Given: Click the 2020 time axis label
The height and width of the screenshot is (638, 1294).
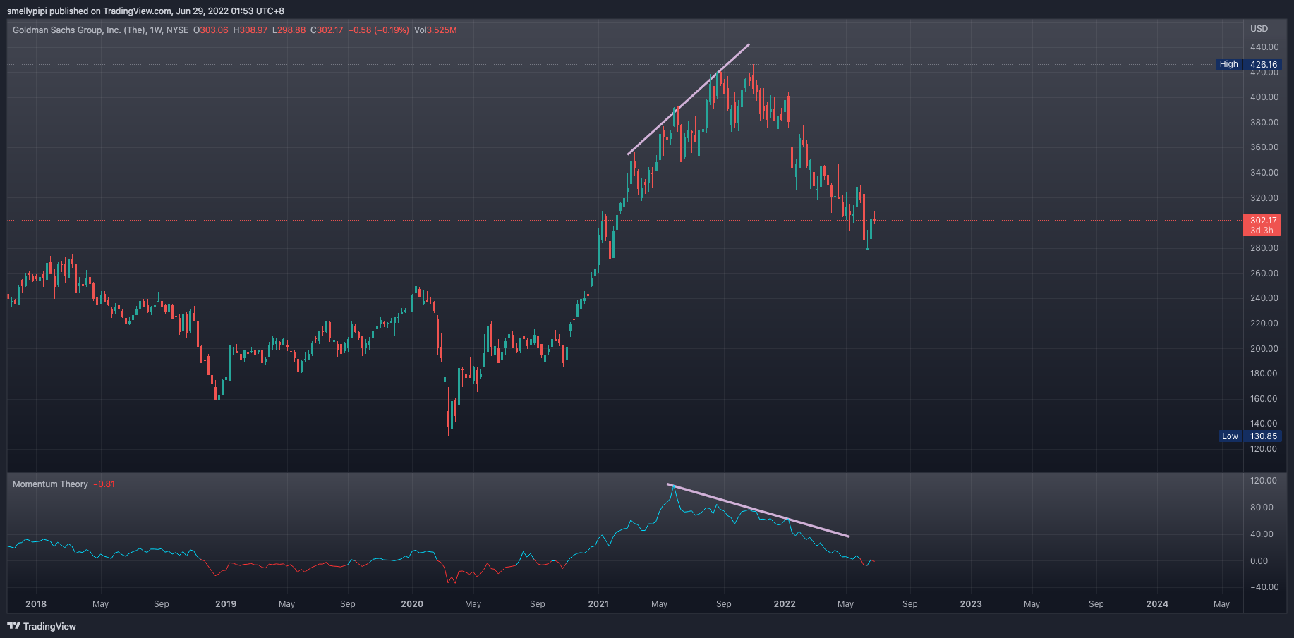Looking at the screenshot, I should click(x=412, y=604).
